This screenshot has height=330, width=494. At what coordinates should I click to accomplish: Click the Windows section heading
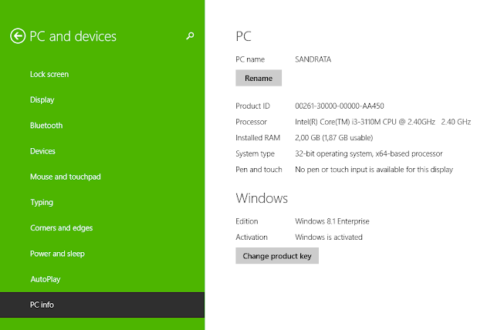point(262,198)
